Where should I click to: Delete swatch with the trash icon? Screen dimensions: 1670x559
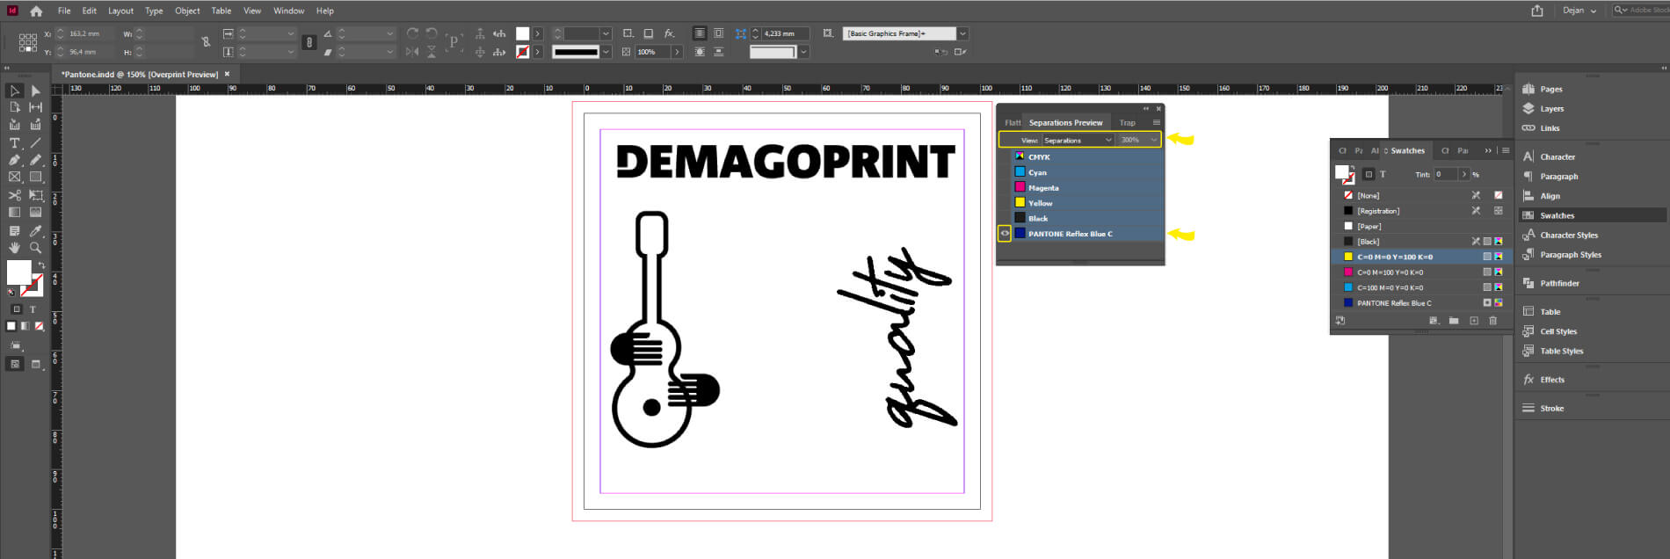click(1492, 321)
